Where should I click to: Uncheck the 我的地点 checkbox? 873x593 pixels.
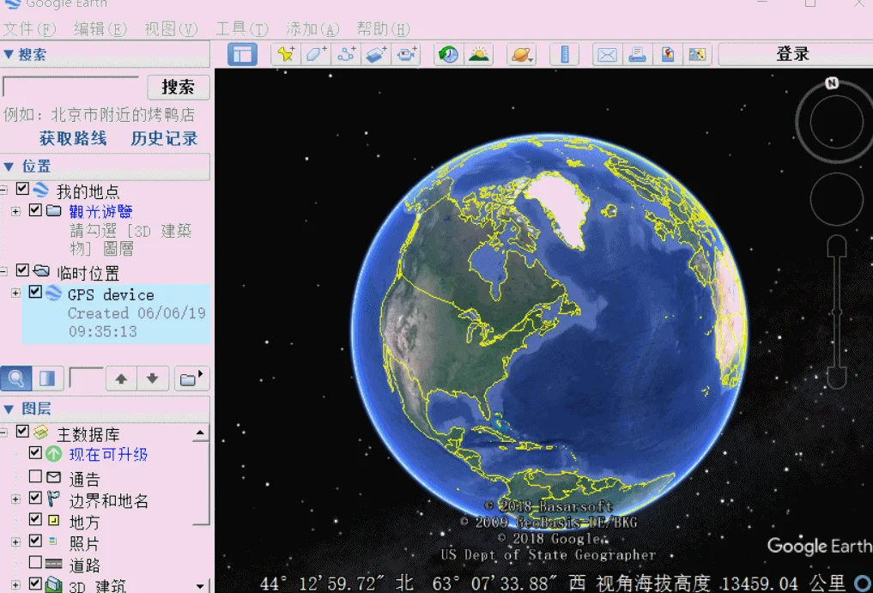(22, 189)
